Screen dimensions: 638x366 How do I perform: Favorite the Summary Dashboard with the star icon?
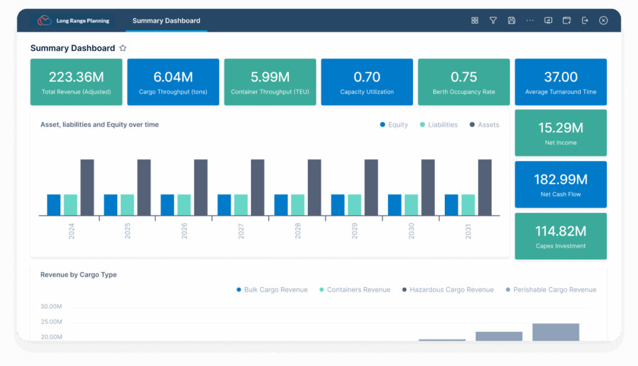coord(123,48)
